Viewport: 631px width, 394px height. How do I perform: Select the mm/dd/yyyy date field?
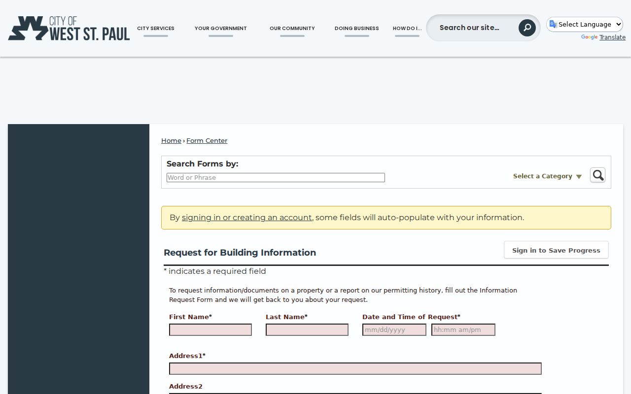(394, 330)
